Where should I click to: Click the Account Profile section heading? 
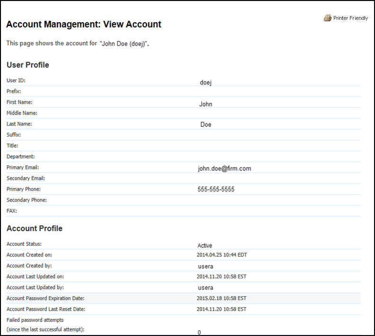pos(35,229)
